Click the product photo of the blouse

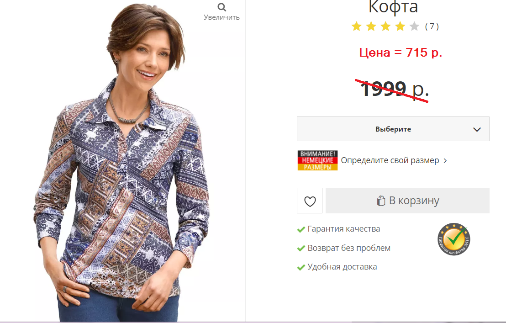[123, 161]
